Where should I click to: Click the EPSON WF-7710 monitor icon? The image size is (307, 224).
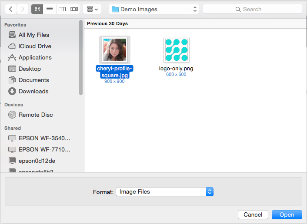click(12, 150)
